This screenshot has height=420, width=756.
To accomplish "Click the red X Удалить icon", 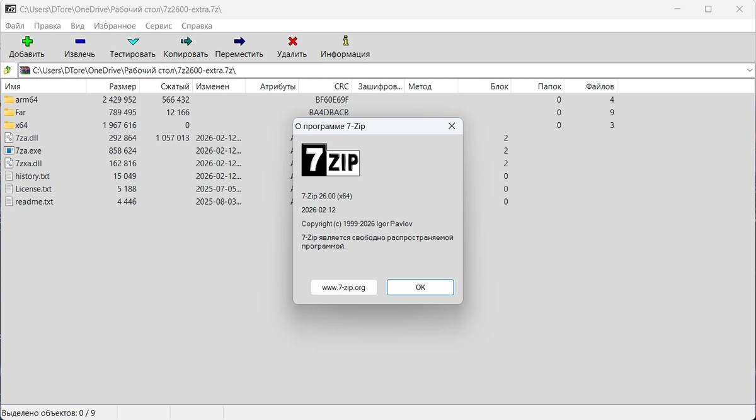I will [292, 42].
